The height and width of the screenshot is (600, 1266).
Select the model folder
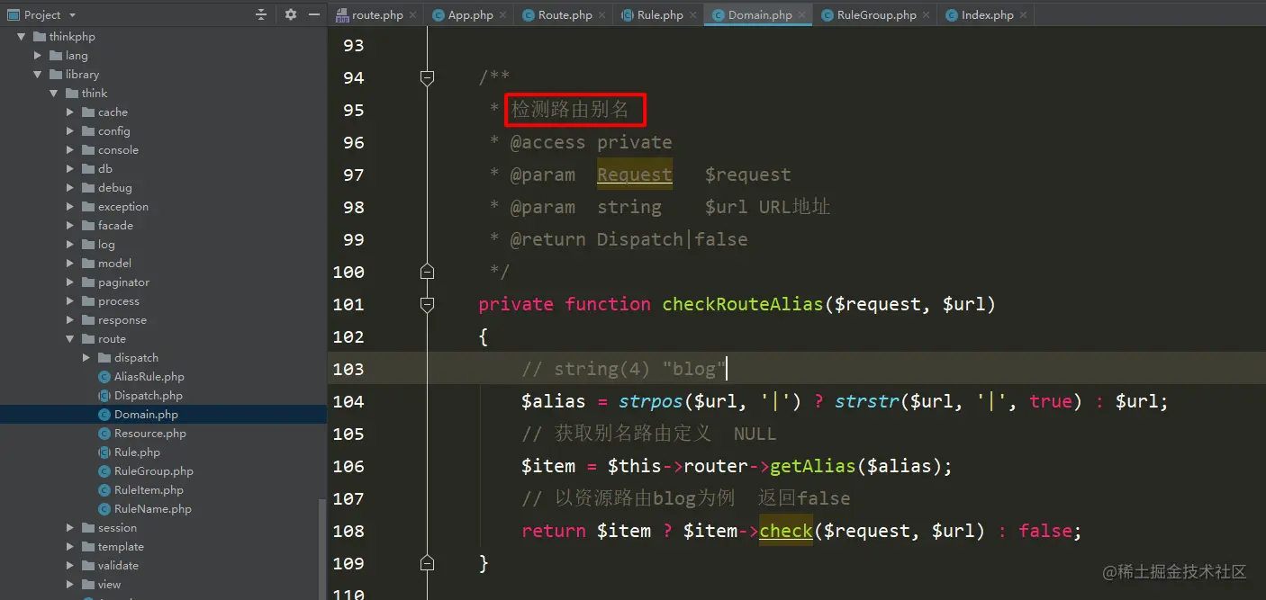pos(114,264)
